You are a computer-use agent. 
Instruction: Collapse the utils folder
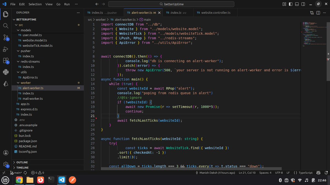pos(18,72)
